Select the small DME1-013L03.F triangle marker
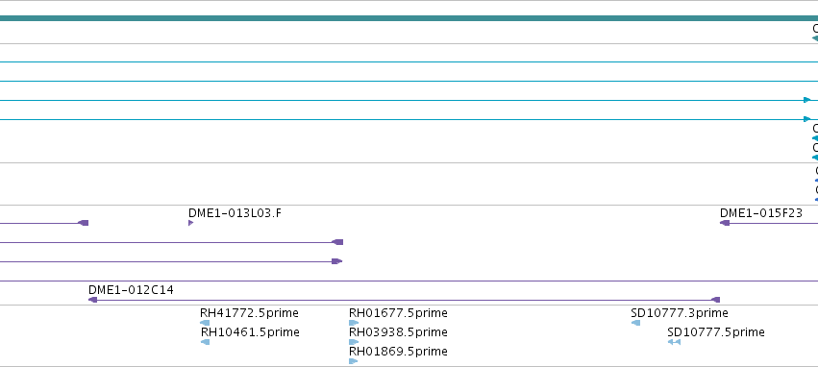The width and height of the screenshot is (818, 367). point(191,223)
